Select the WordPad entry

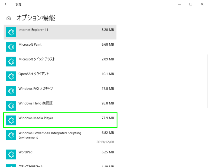pos(60,154)
